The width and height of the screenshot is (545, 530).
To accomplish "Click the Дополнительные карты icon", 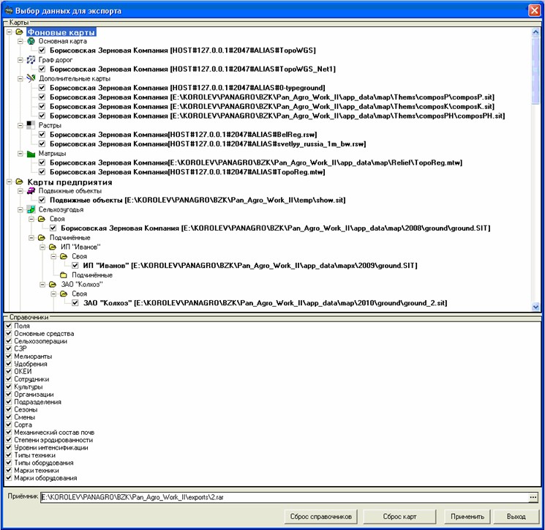I will [x=31, y=78].
